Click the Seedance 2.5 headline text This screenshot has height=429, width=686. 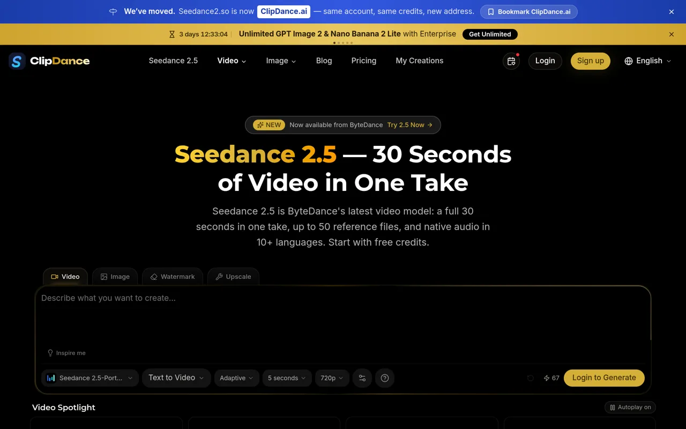pyautogui.click(x=256, y=154)
